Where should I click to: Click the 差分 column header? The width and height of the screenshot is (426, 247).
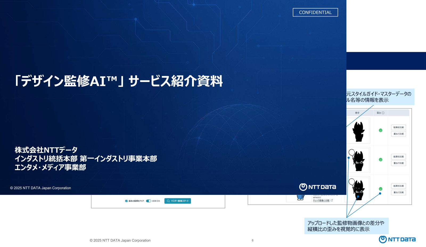[357, 113]
